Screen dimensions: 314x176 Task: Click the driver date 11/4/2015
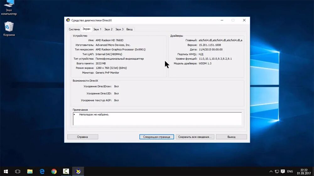click(x=210, y=49)
